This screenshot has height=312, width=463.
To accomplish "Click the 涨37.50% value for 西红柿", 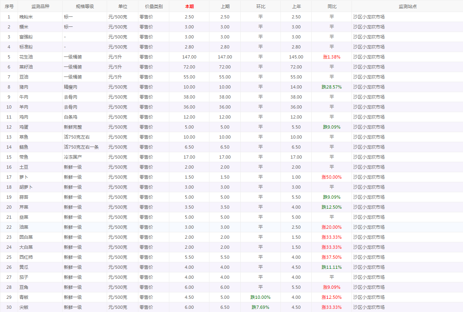I will click(331, 257).
